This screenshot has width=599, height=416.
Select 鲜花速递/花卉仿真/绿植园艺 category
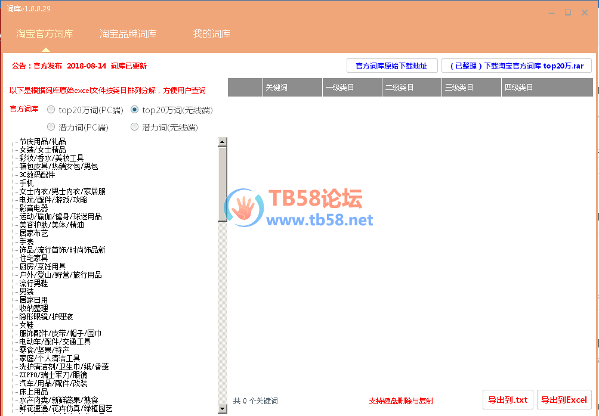66,408
